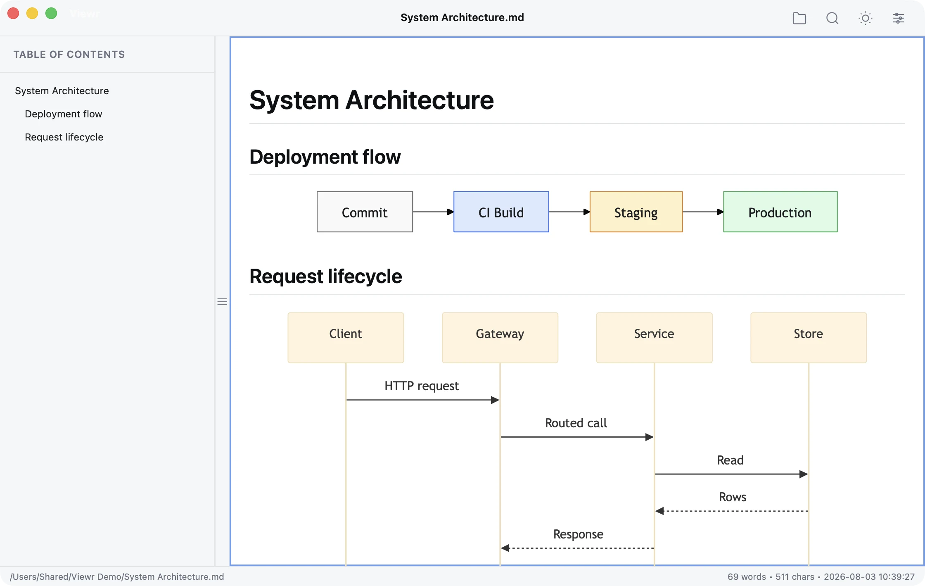Click the Commit node in the flowchart
The height and width of the screenshot is (586, 925).
pyautogui.click(x=365, y=212)
